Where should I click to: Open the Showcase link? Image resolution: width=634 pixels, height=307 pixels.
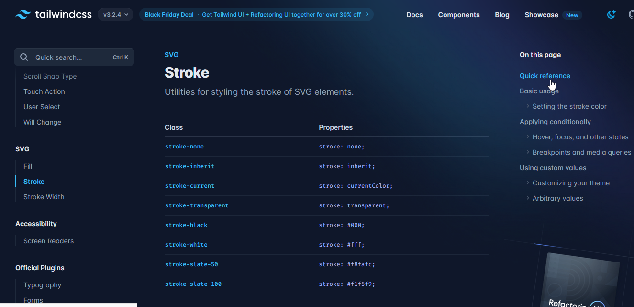(541, 15)
